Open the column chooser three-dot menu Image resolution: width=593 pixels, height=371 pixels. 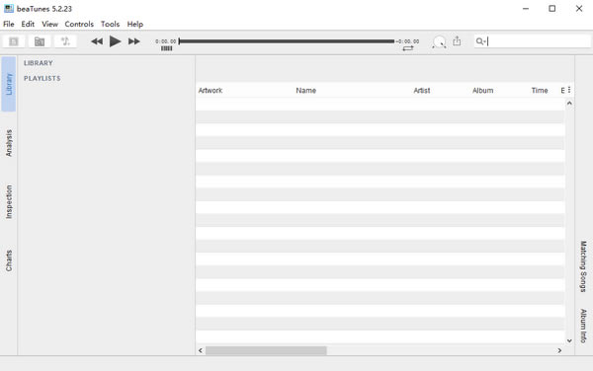pos(569,90)
